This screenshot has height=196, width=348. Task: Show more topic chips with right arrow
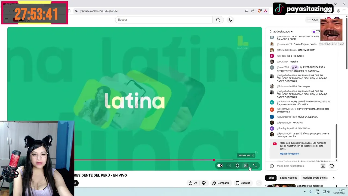334,178
